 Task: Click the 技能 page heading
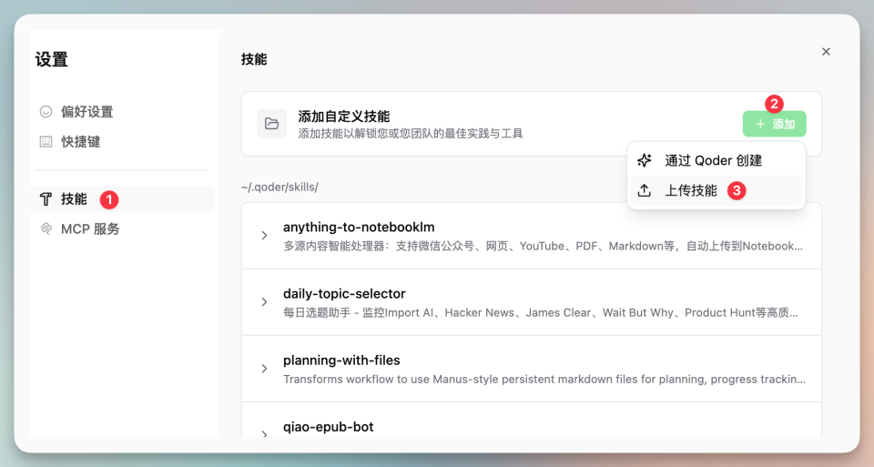[x=254, y=59]
